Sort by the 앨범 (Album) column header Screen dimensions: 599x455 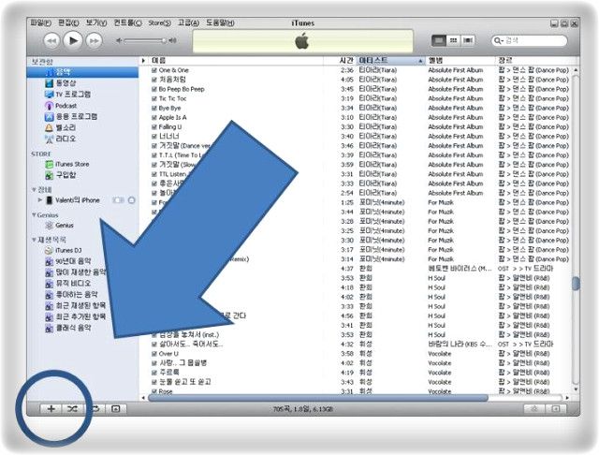point(460,60)
